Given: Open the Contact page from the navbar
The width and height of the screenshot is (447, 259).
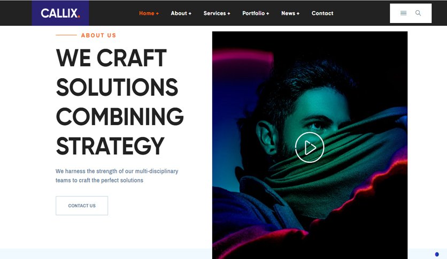Looking at the screenshot, I should pyautogui.click(x=322, y=13).
